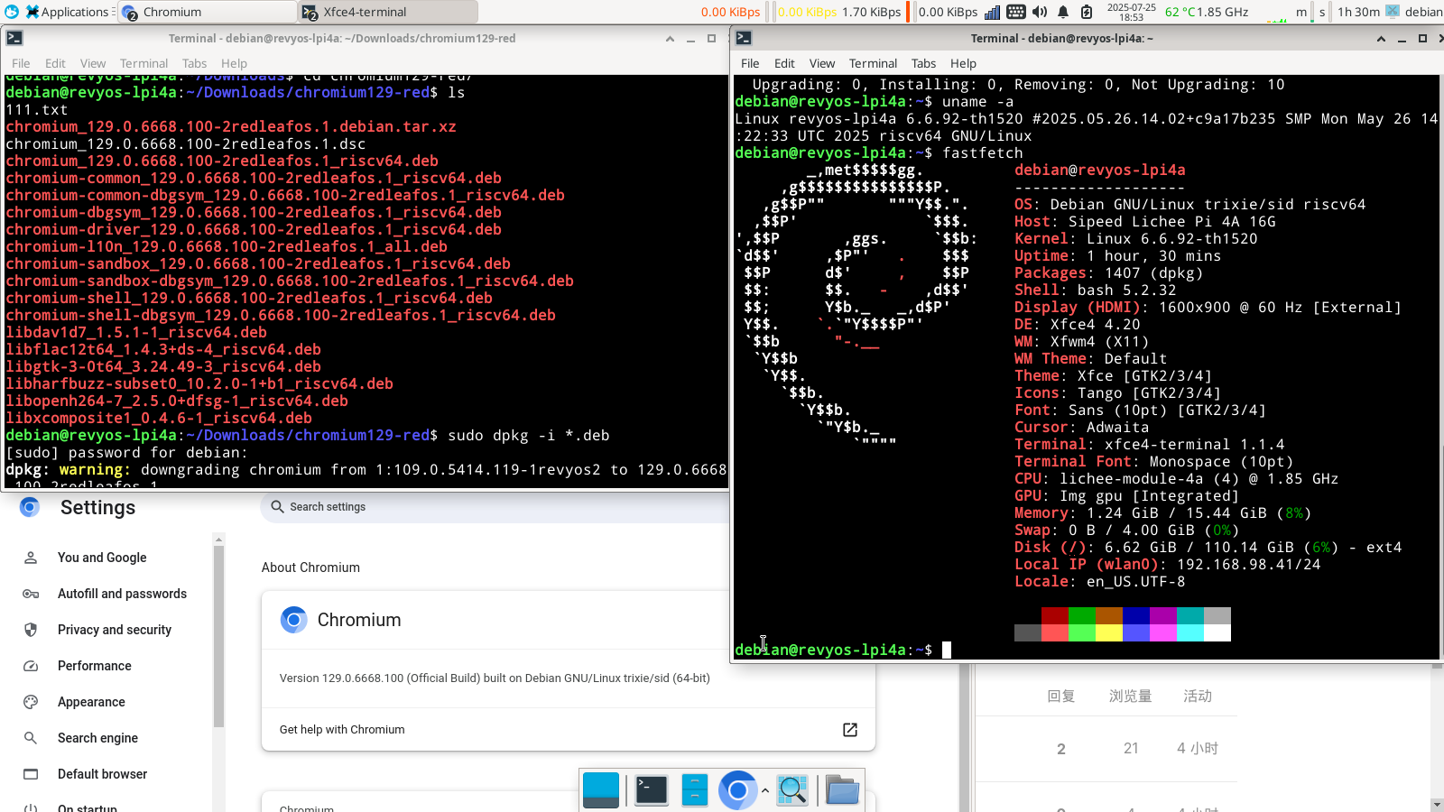The height and width of the screenshot is (812, 1444).
Task: Click 111.txt in the left terminal listing
Action: tap(37, 110)
